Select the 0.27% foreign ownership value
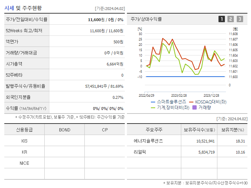 coord(118,97)
